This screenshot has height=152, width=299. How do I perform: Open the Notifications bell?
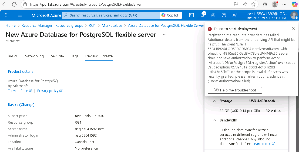point(202,15)
